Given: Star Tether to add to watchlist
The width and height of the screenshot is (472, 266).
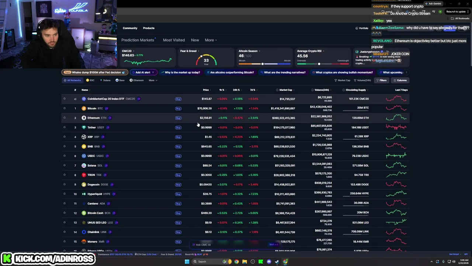Looking at the screenshot, I should tap(65, 127).
